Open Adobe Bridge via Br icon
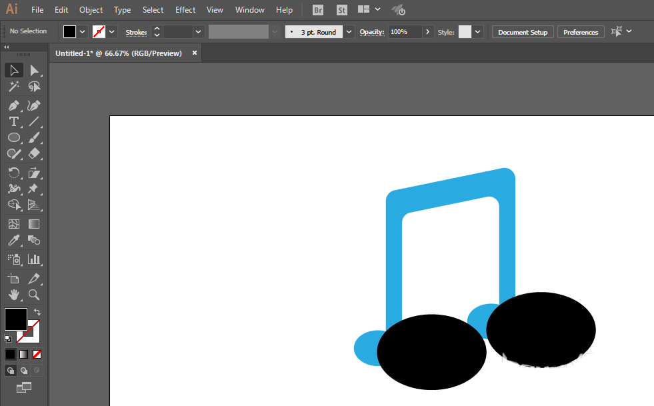 [x=319, y=10]
